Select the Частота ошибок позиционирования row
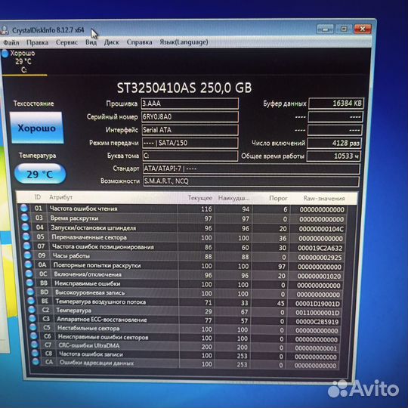The width and height of the screenshot is (408, 408). click(184, 247)
